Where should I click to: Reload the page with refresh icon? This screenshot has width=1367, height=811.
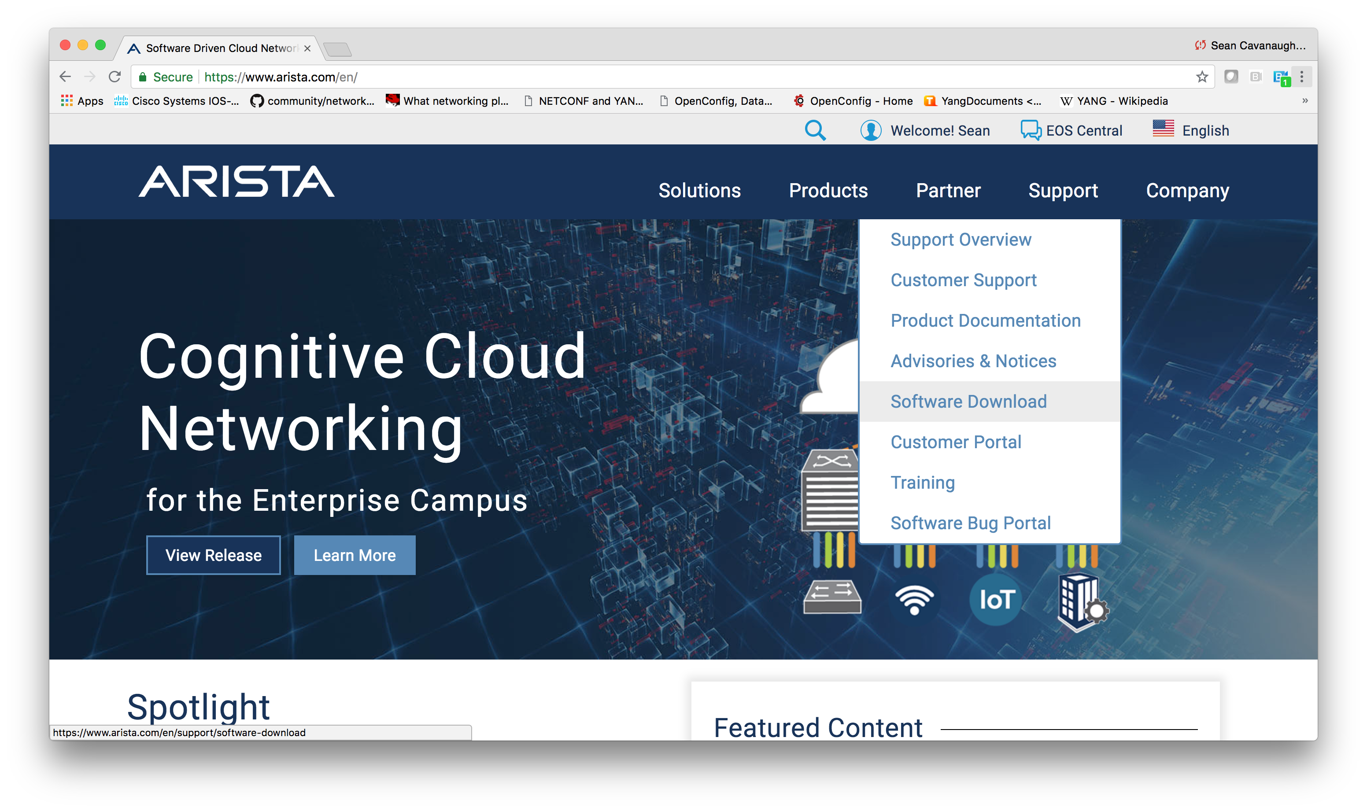click(114, 77)
